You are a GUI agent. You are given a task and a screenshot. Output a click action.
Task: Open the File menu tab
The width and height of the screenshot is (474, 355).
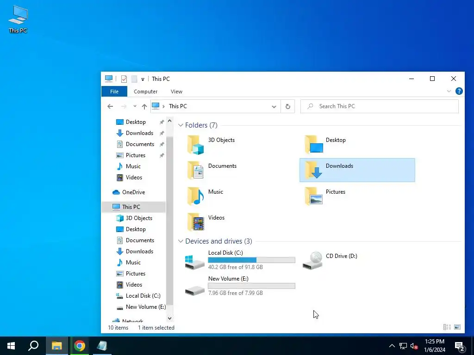click(114, 92)
